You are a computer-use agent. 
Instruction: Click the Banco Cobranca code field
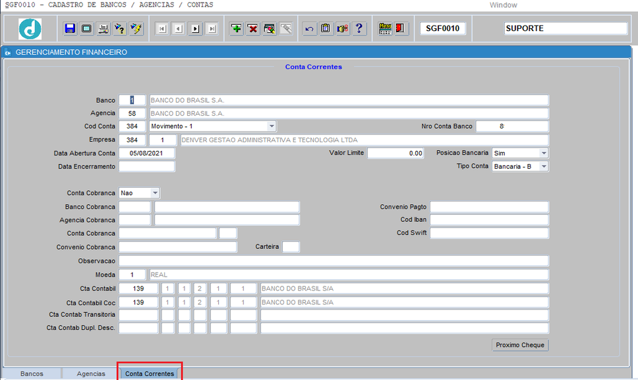134,207
